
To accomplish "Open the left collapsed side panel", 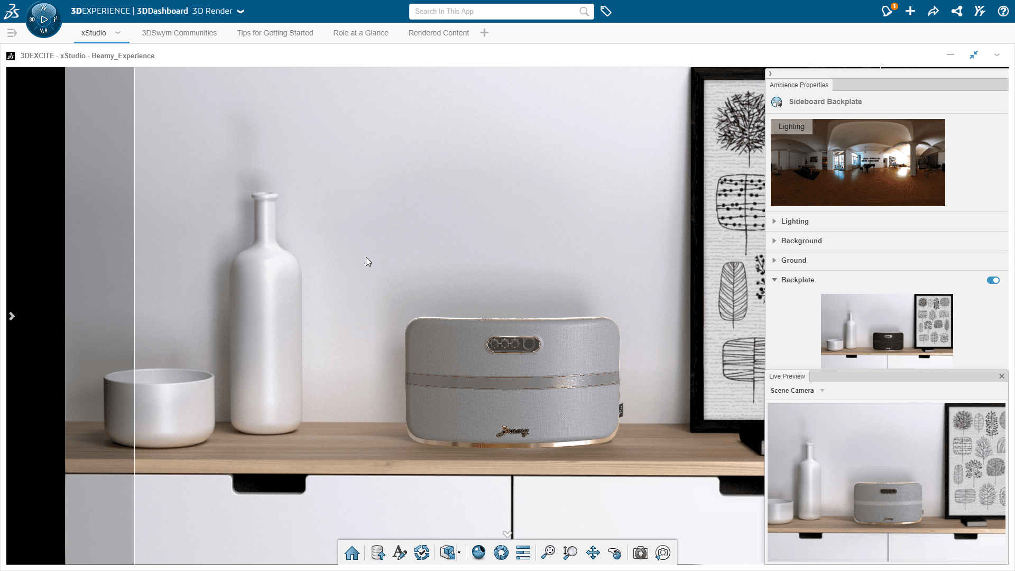I will (x=11, y=316).
